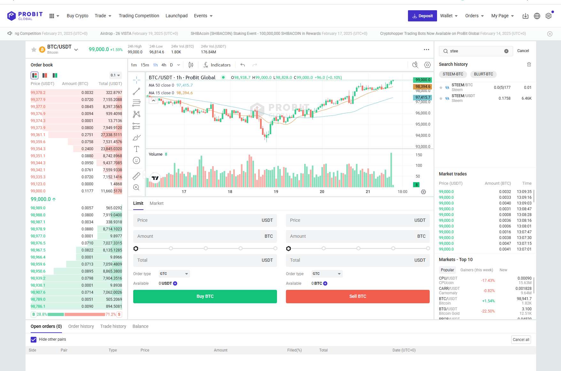Expand more chart timeframes dropdown
This screenshot has width=561, height=371.
pos(179,65)
